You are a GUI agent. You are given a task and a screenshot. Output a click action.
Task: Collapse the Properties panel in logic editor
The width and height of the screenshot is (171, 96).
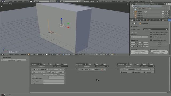point(2,57)
